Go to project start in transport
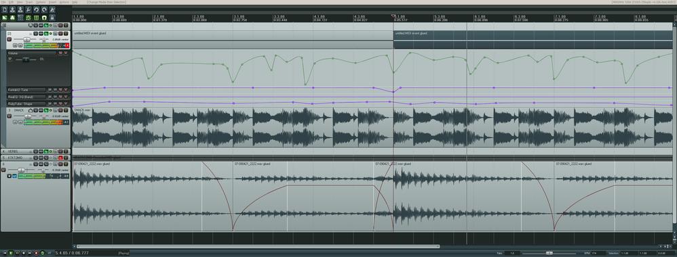This screenshot has width=677, height=257. pos(5,253)
